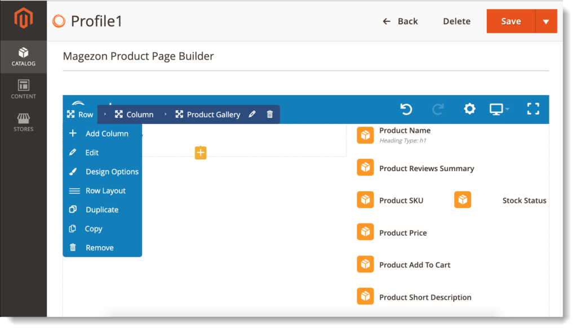
Task: Open the Stores sidebar section
Action: 24,122
